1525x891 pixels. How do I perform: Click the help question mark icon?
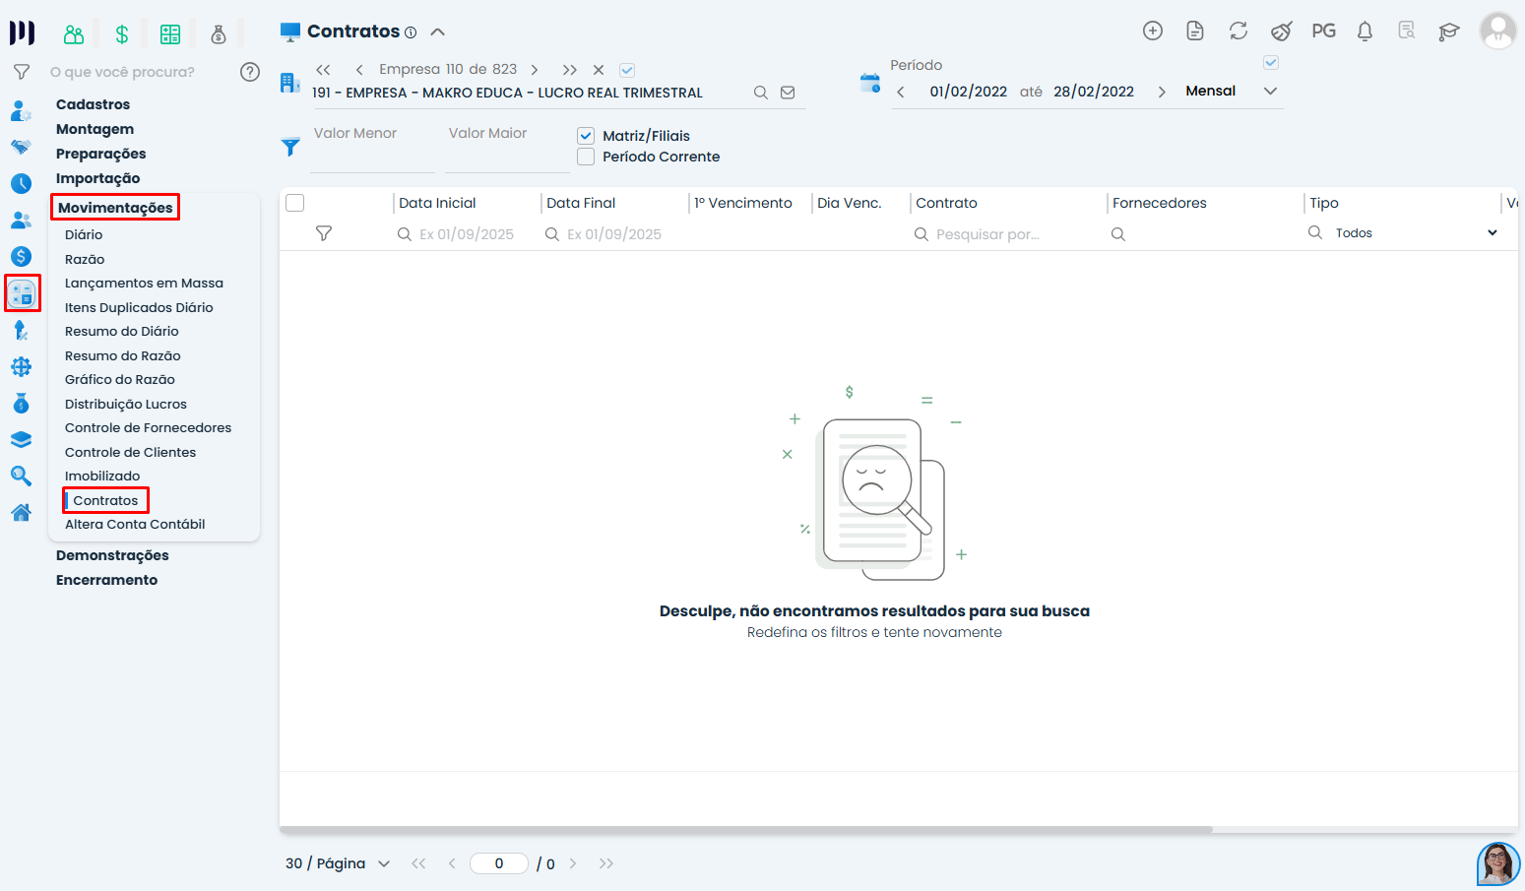tap(250, 72)
